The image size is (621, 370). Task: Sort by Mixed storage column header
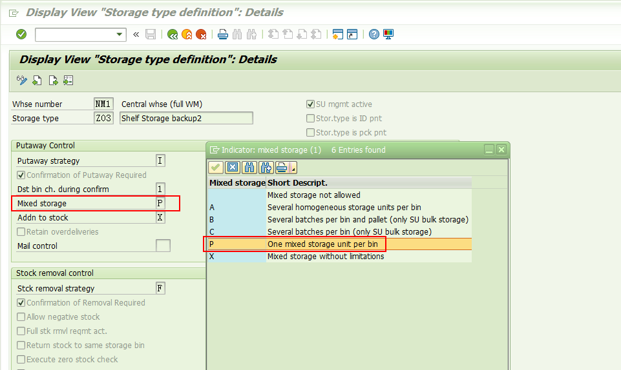(x=237, y=183)
